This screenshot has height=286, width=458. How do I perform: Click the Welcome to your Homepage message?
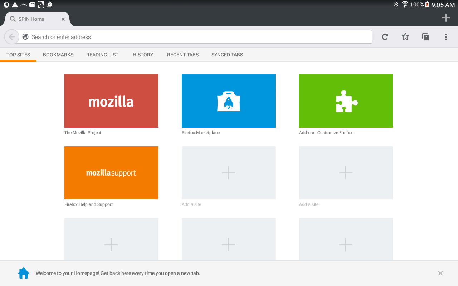118,273
